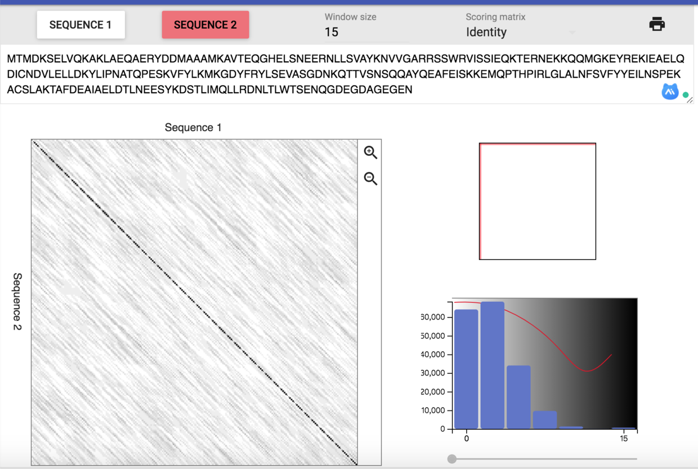Viewport: 698px width, 469px height.
Task: Click the 'Scoring matrix' label
Action: tap(496, 17)
